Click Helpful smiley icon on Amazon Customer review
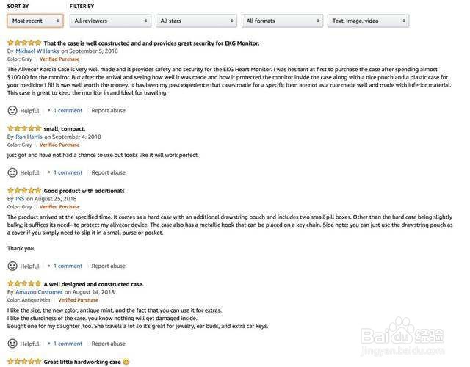The height and width of the screenshot is (367, 470). click(12, 343)
